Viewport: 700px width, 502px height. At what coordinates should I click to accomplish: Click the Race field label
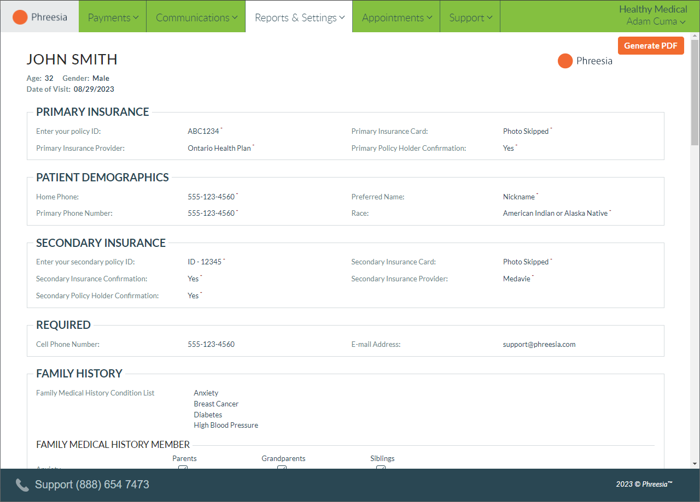click(360, 213)
